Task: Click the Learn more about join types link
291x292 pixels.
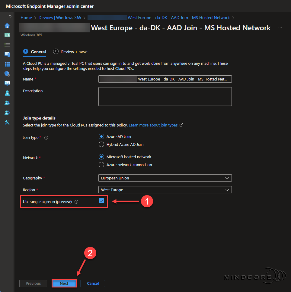Action: 154,125
